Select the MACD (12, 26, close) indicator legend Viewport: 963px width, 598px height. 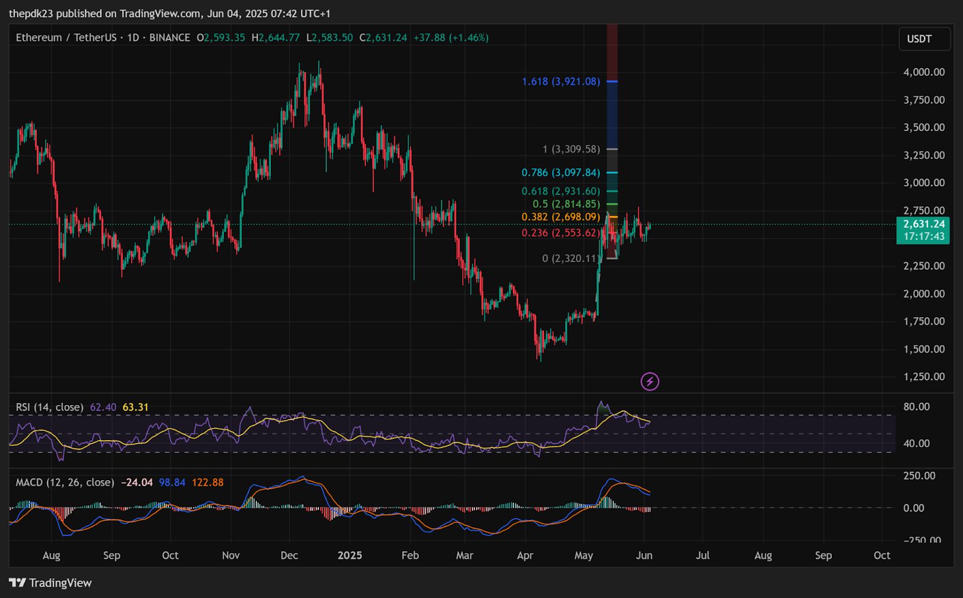click(64, 482)
